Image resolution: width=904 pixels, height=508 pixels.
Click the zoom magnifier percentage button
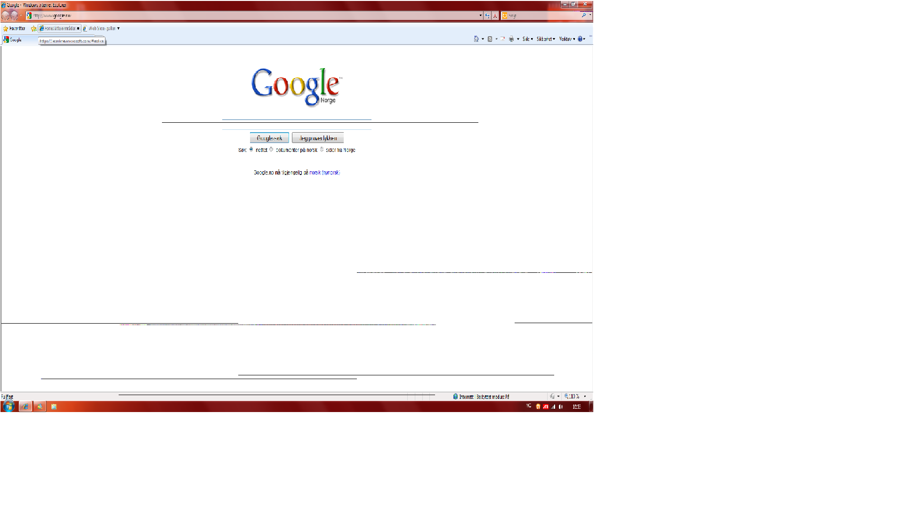(x=572, y=397)
